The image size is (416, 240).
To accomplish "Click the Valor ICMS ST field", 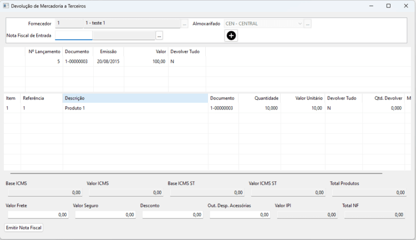I will [288, 192].
